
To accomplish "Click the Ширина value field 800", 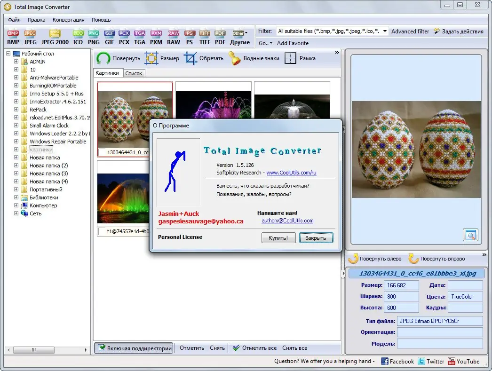I will (402, 297).
